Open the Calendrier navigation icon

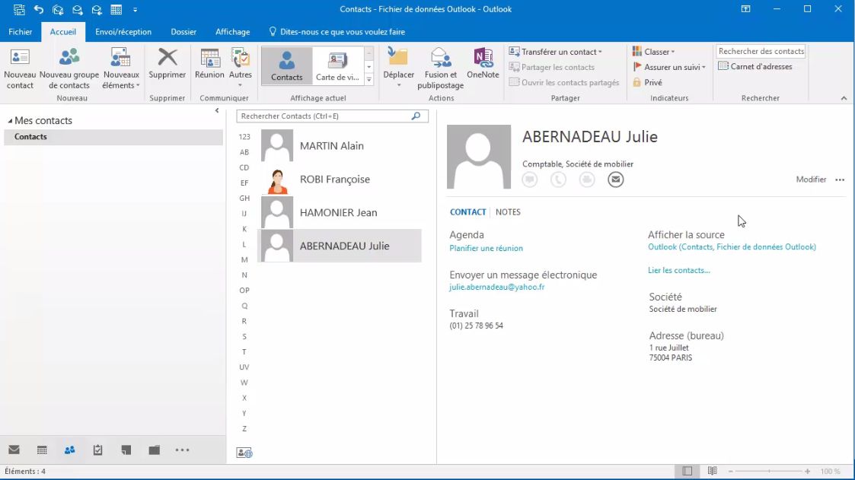pyautogui.click(x=41, y=450)
